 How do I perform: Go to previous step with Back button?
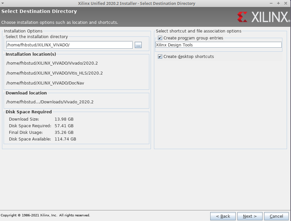pos(223,216)
